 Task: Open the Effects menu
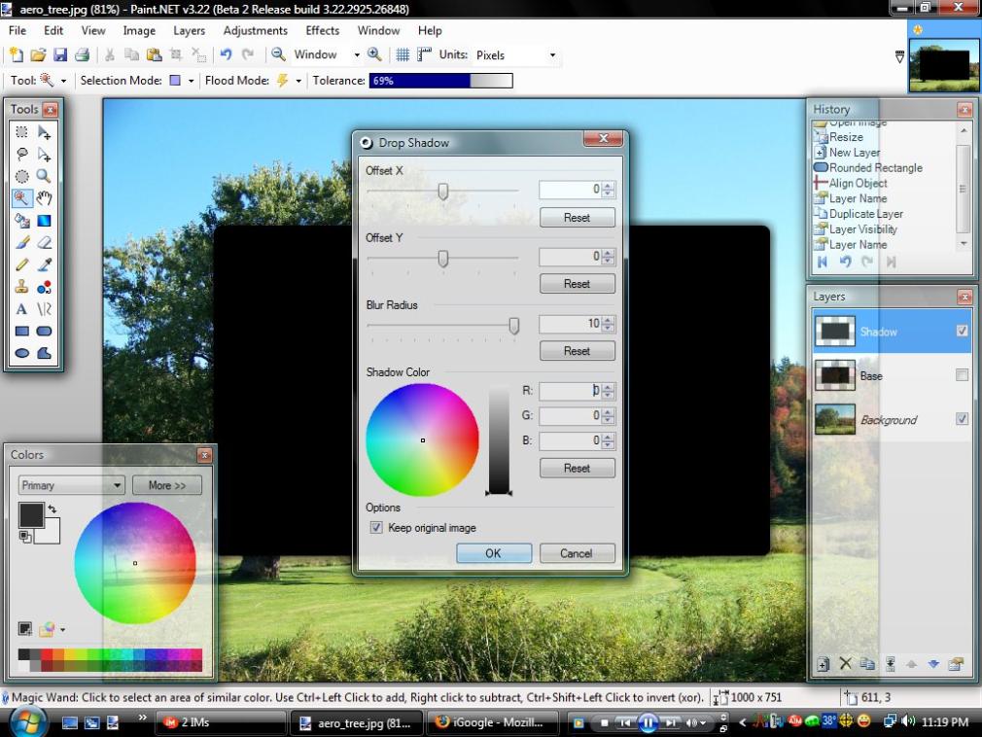[x=323, y=31]
